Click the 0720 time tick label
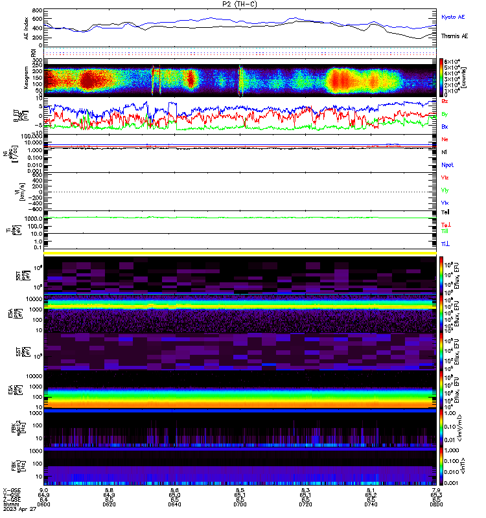The image size is (486, 518). [305, 504]
